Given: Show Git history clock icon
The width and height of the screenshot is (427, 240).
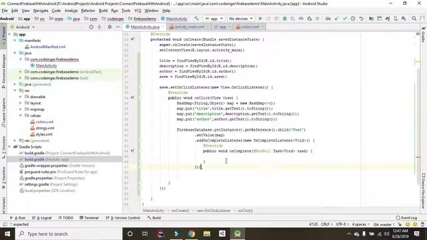Looking at the screenshot, I should point(353,19).
